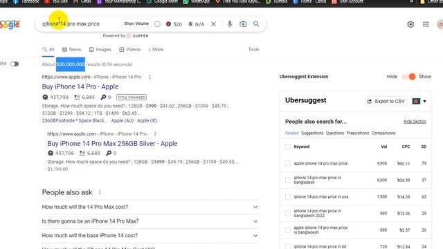Open the Google apps grid
The width and height of the screenshot is (443, 249).
426,24
